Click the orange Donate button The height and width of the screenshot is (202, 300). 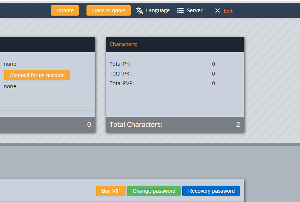[65, 10]
